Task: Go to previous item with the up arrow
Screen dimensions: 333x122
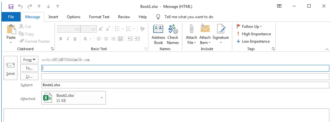Action: [39, 6]
